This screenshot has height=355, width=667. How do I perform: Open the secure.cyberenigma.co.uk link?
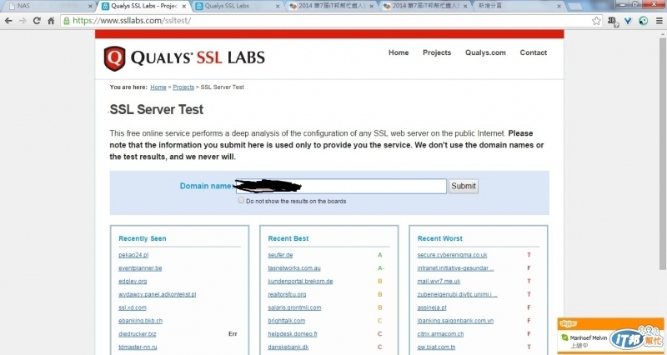[x=452, y=255]
